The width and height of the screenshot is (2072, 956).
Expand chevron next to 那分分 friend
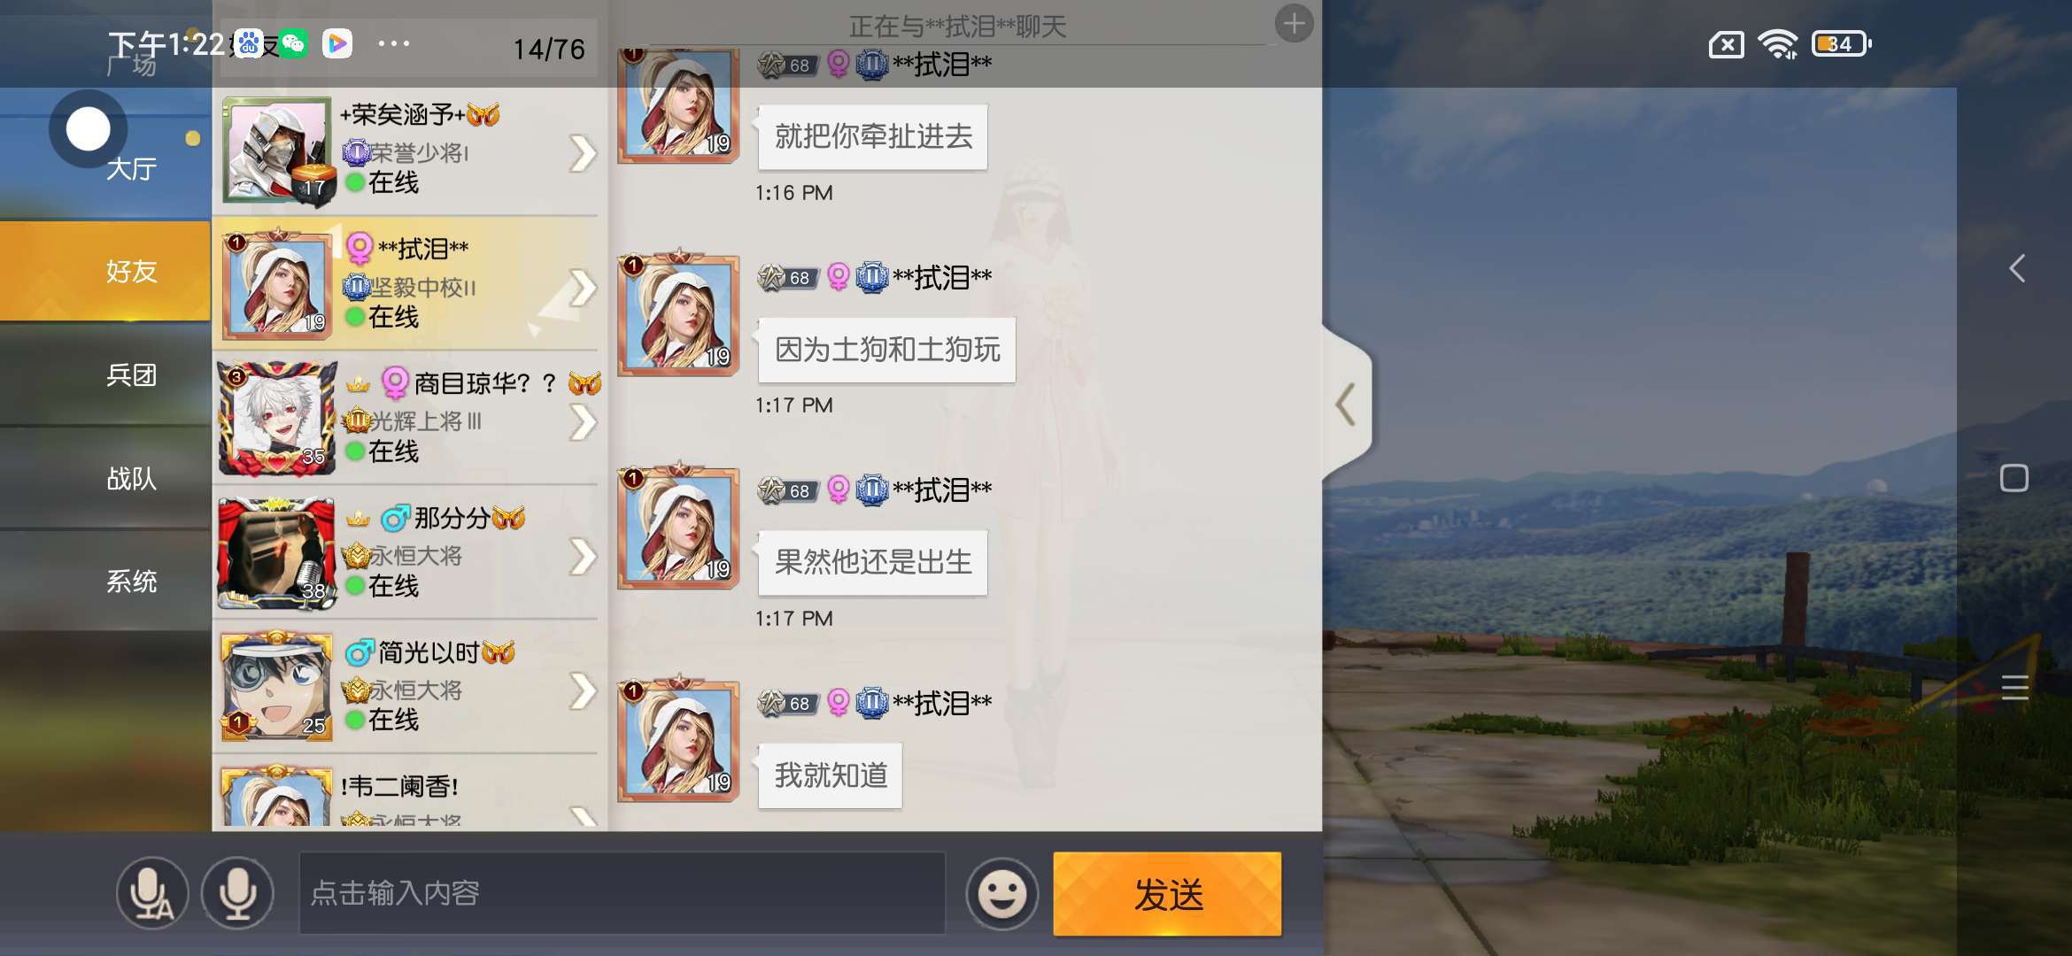point(583,557)
